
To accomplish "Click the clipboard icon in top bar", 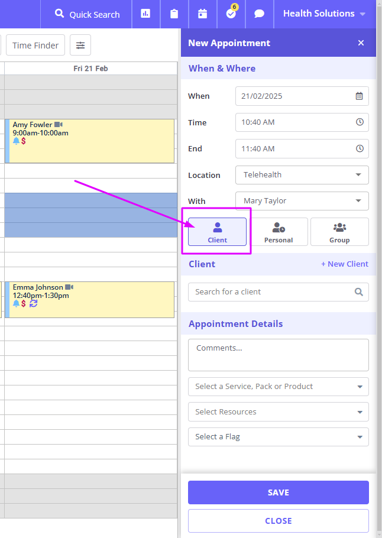I will (174, 14).
